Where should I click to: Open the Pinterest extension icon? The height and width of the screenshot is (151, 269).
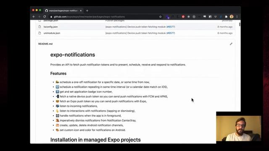[183, 17]
